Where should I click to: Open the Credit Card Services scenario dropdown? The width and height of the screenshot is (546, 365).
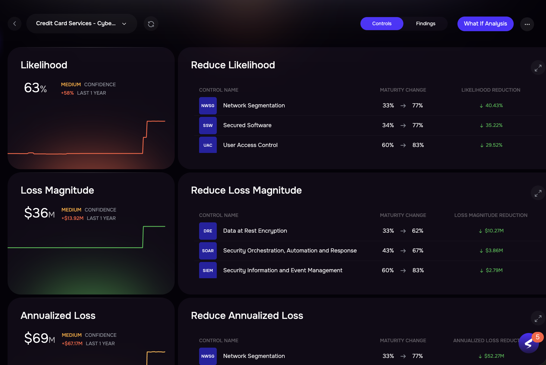[81, 24]
